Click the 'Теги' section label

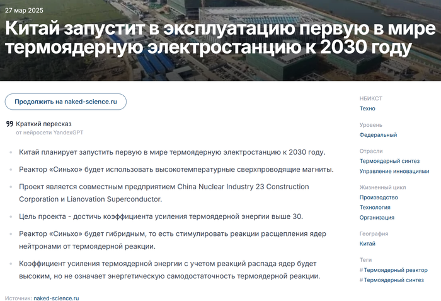(x=365, y=260)
